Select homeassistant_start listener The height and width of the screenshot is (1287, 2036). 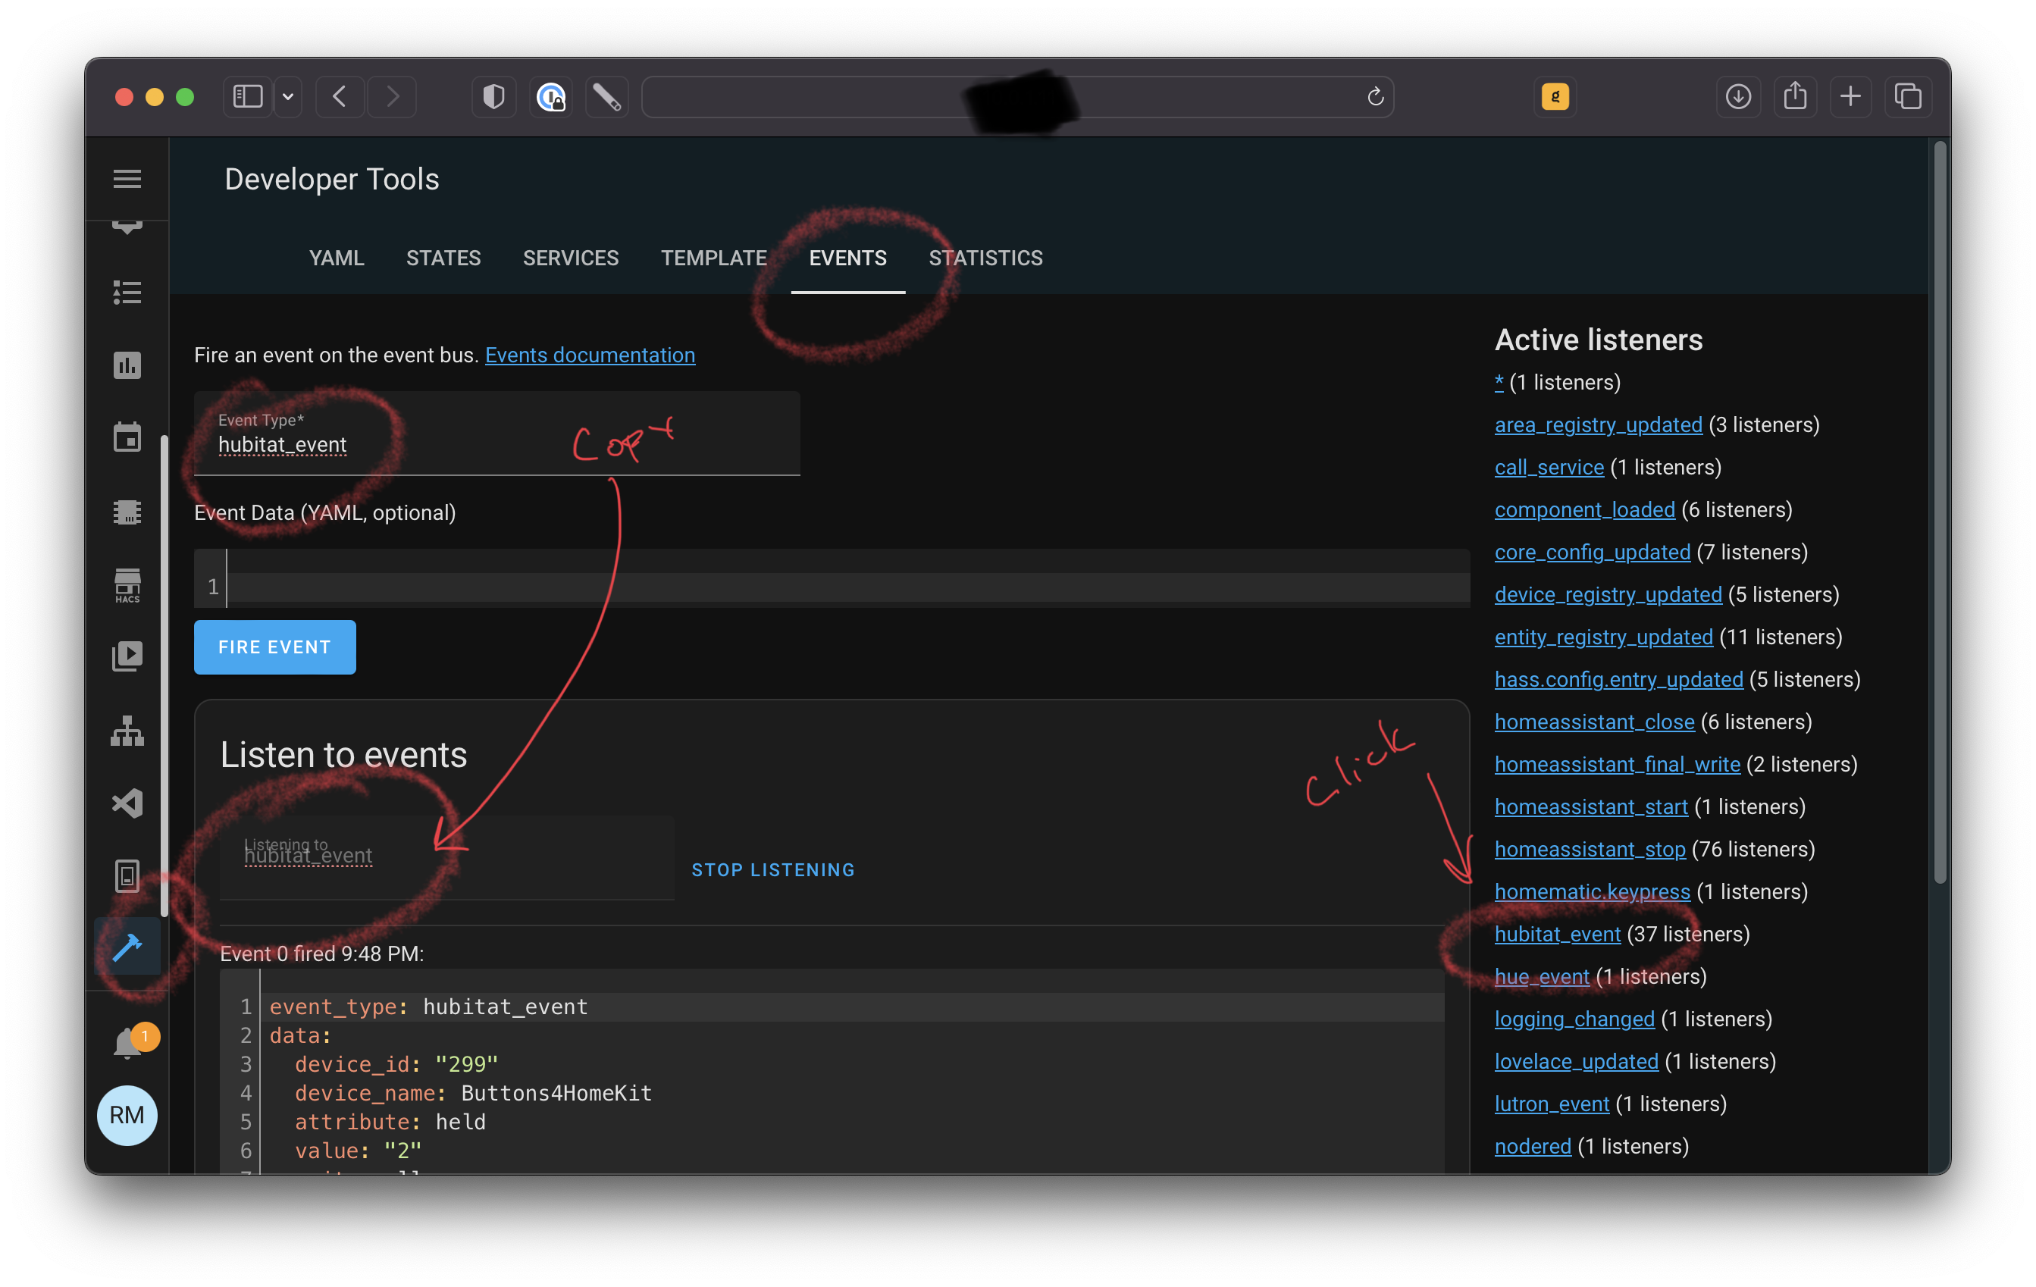coord(1591,806)
